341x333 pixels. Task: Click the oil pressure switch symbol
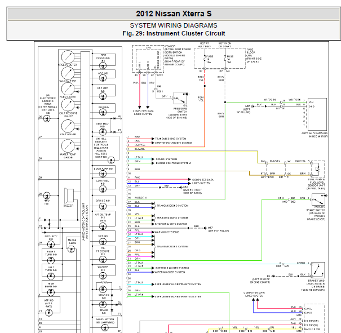click(180, 98)
